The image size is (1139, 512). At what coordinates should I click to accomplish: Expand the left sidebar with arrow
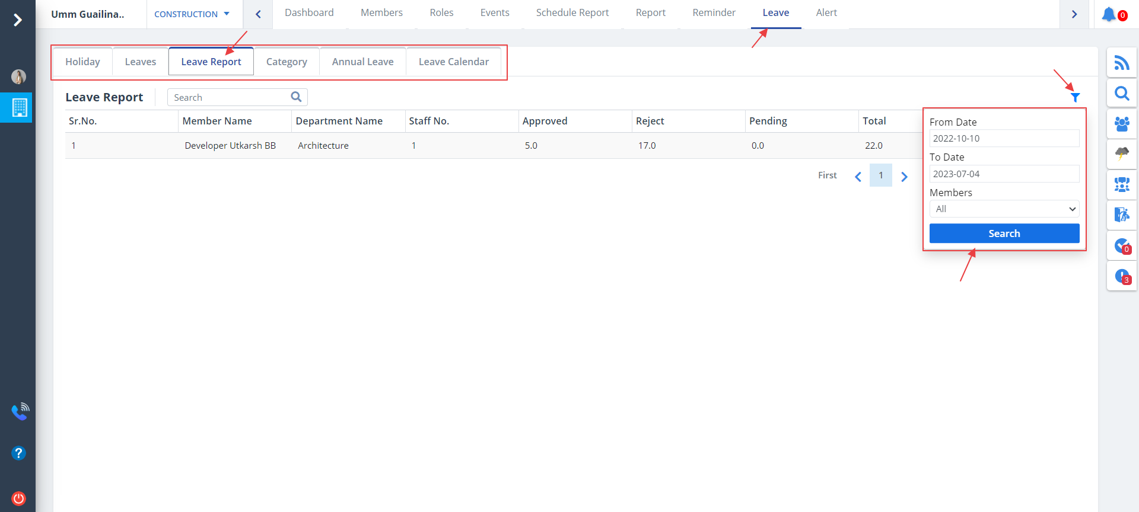pos(18,20)
